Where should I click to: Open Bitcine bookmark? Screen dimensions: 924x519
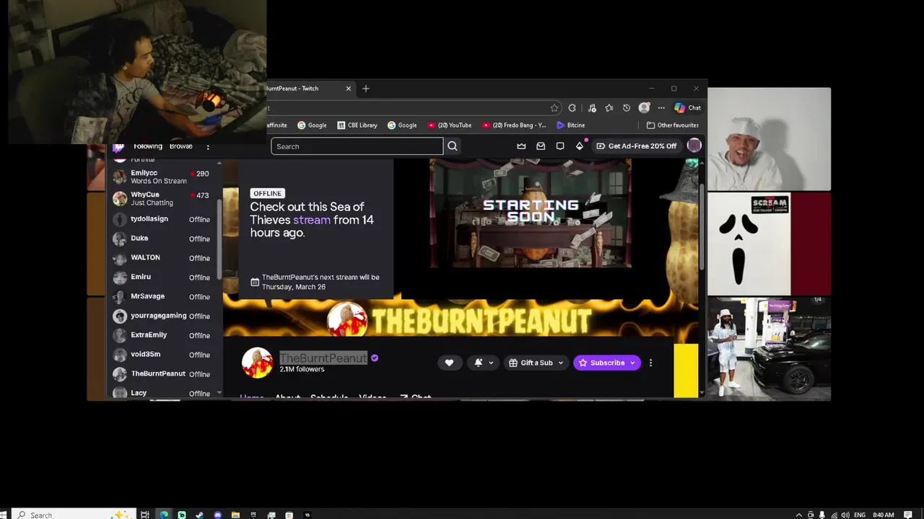tap(570, 125)
